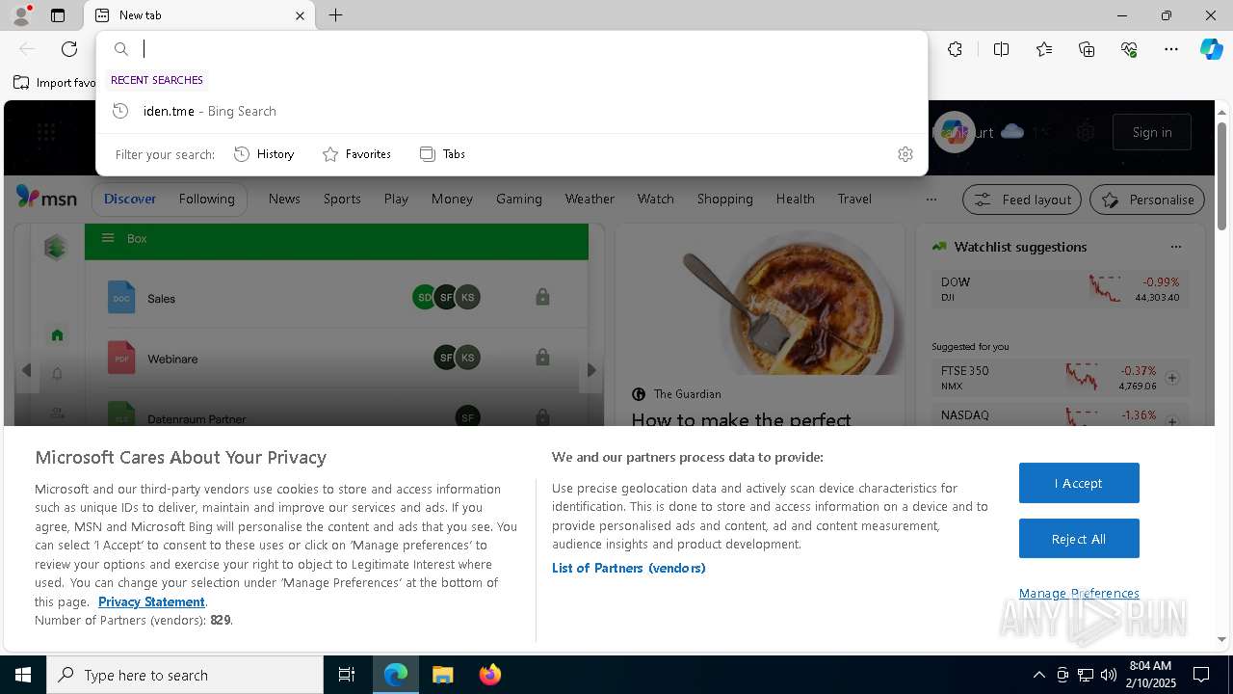1233x694 pixels.
Task: Refresh the current page
Action: point(69,49)
